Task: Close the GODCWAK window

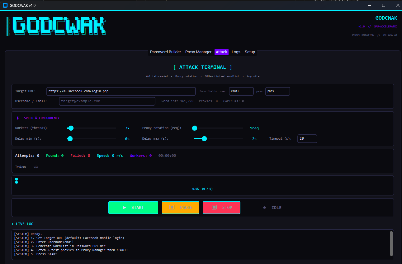Action: coord(398,5)
